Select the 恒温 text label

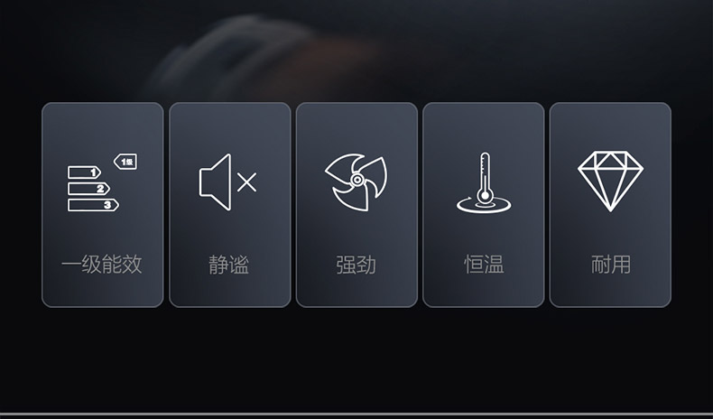point(484,265)
